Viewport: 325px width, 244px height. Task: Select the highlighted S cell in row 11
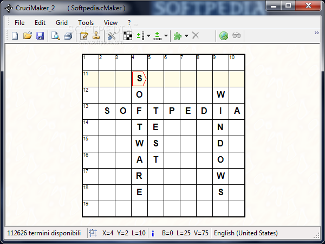pos(139,79)
